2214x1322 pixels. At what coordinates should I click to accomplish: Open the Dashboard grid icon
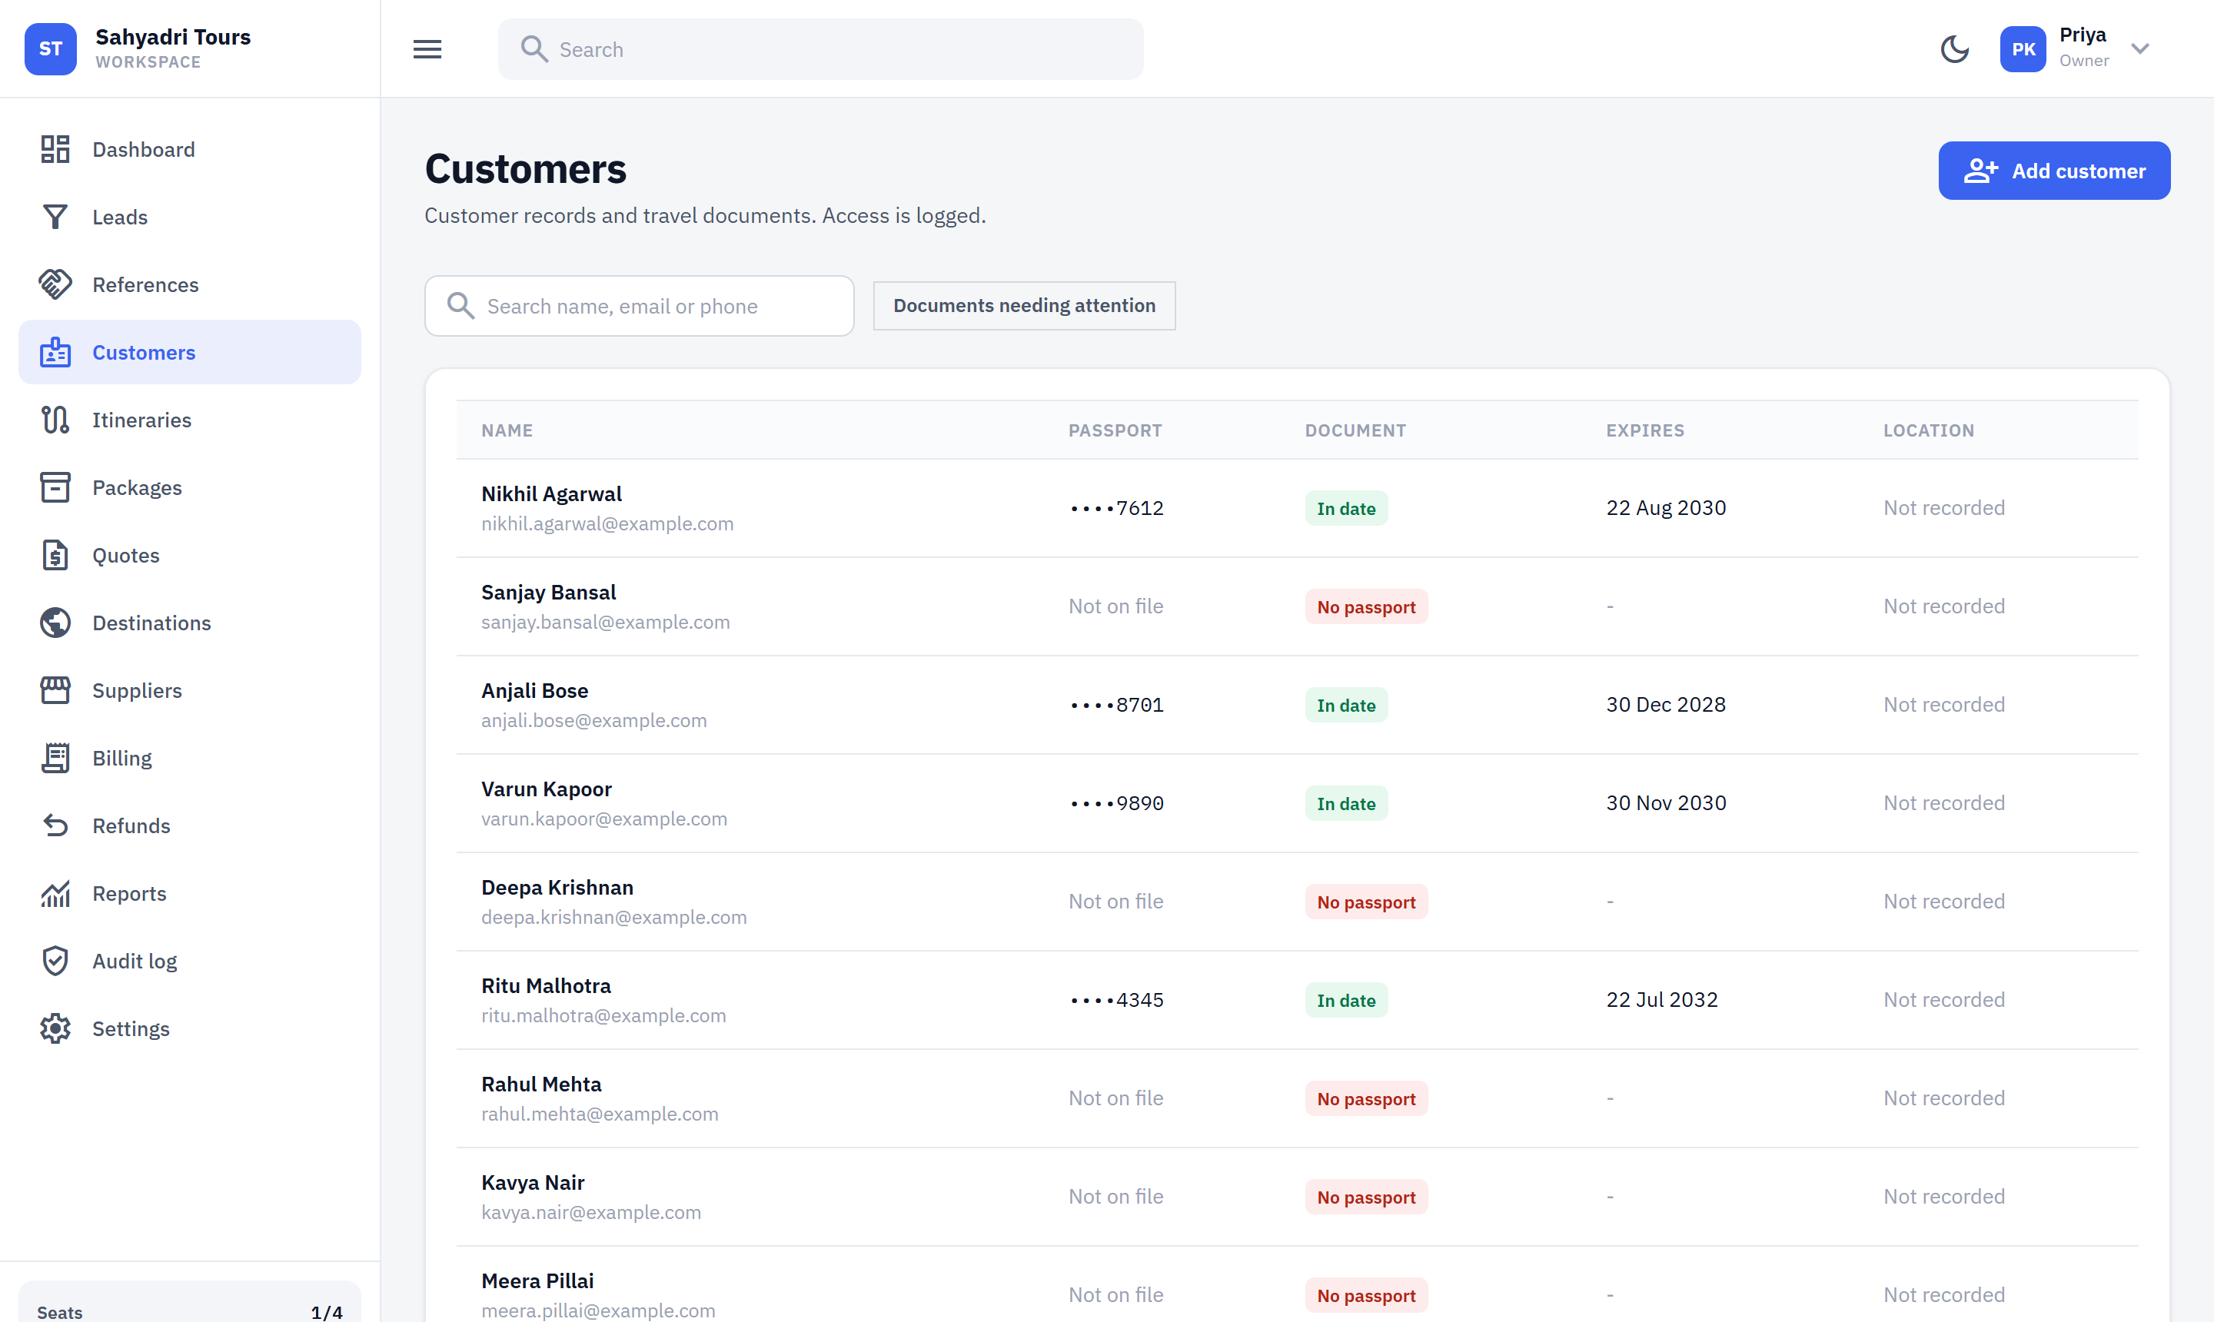point(55,150)
